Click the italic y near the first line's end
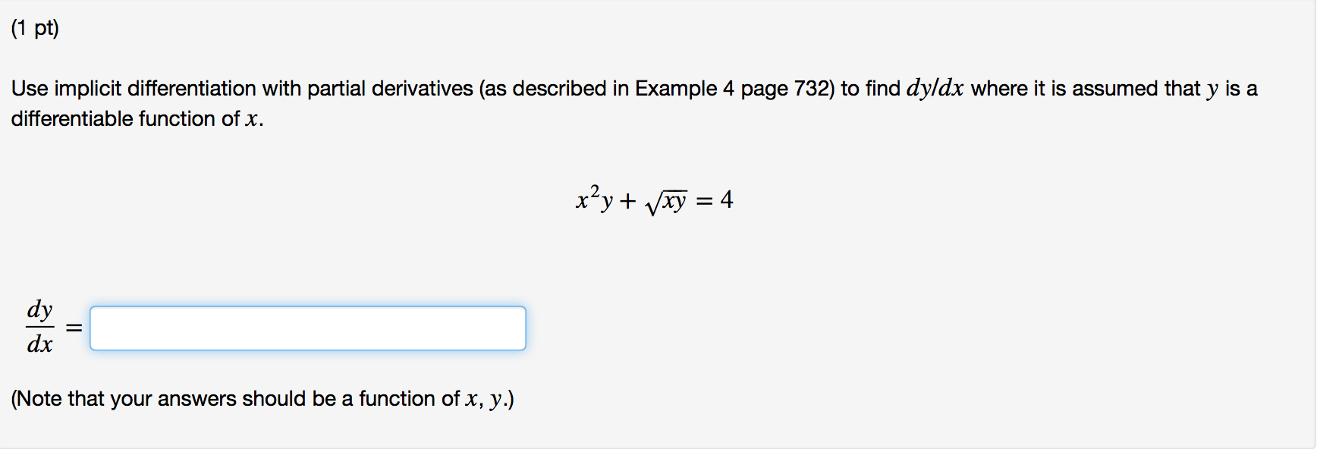Screen dimensions: 1317x449 1212,90
